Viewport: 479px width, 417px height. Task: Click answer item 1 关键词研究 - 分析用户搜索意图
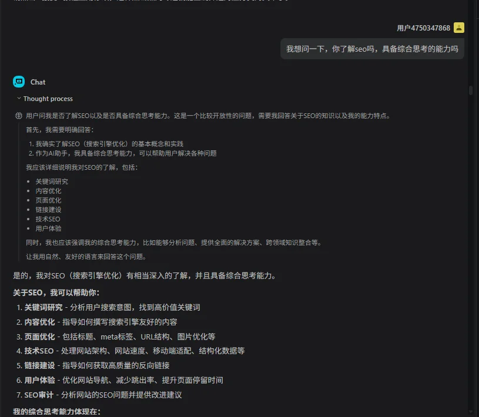point(109,307)
